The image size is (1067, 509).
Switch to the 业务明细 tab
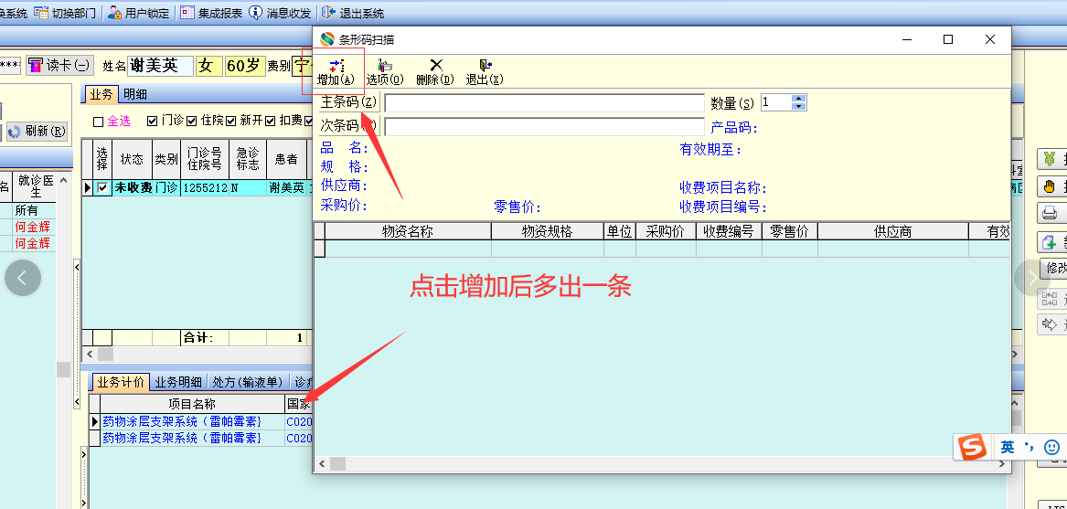178,382
